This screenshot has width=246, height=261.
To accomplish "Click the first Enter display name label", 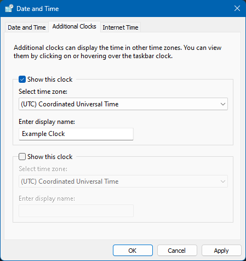I will (x=47, y=122).
